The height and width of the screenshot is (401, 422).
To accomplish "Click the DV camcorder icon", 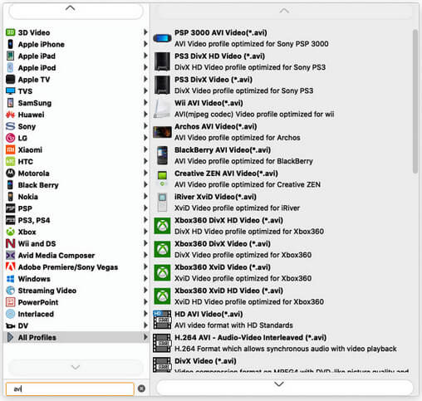I will [x=10, y=325].
